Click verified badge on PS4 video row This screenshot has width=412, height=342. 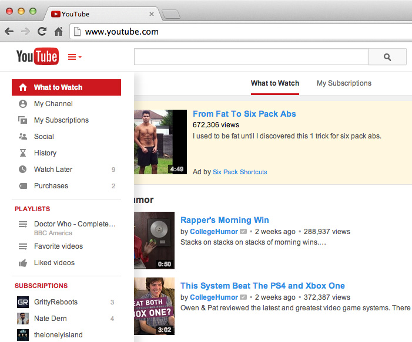click(243, 297)
